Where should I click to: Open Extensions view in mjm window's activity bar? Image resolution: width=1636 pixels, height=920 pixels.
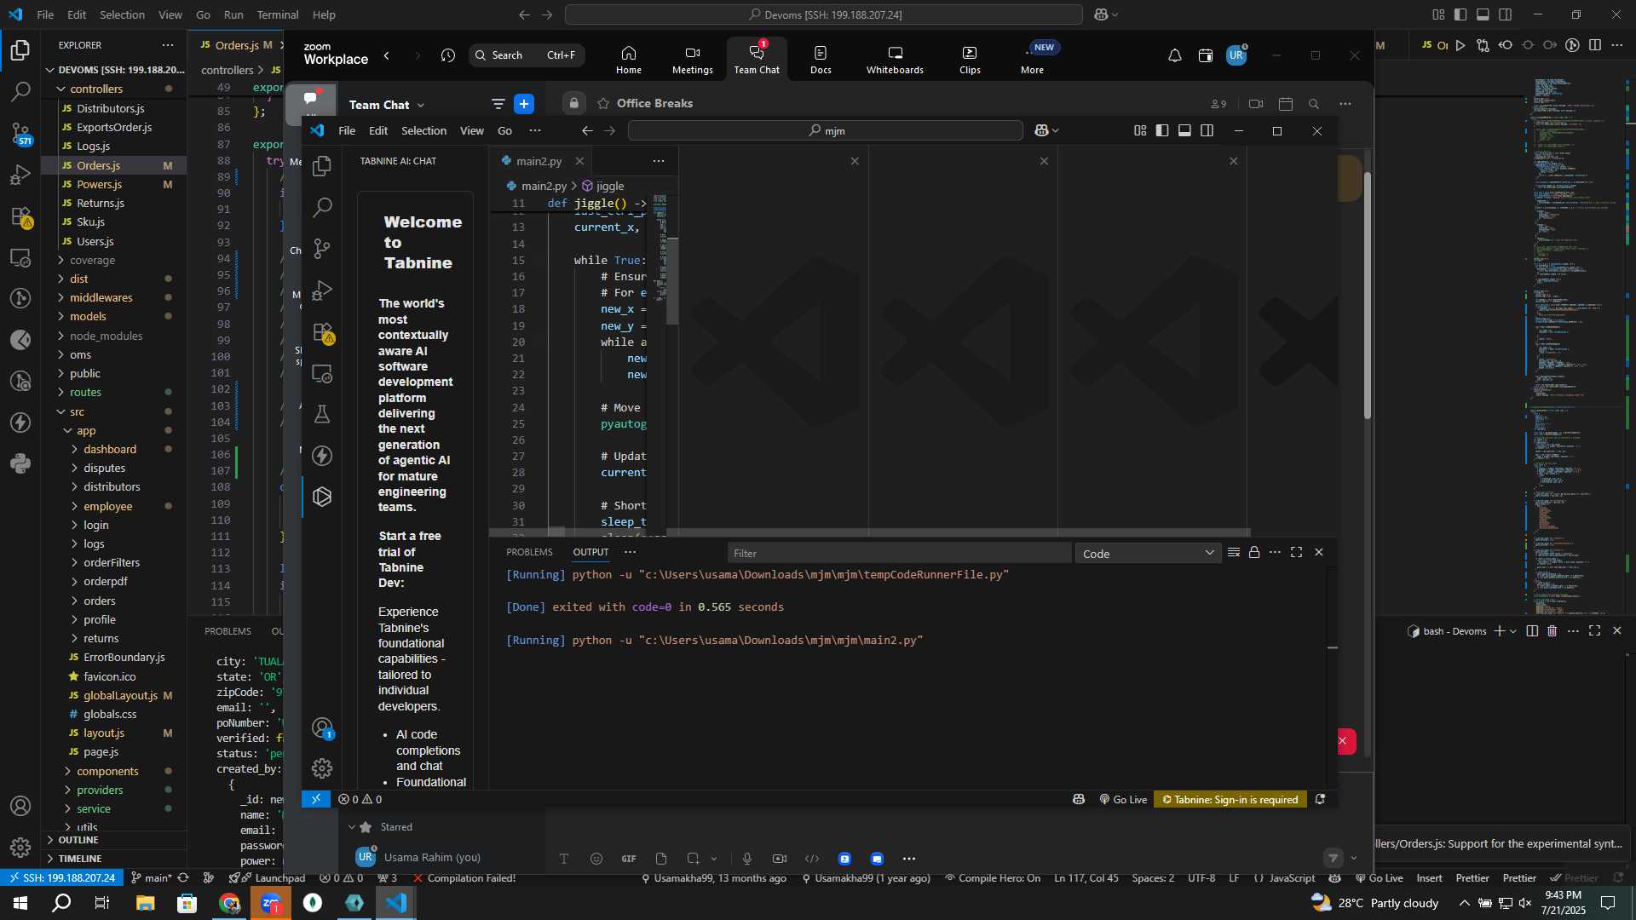[322, 332]
